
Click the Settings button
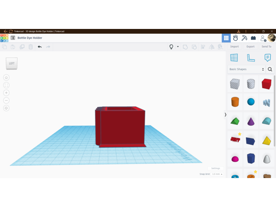[x=215, y=168]
